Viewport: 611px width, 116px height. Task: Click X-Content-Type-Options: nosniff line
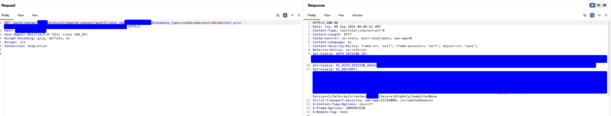coord(343,104)
